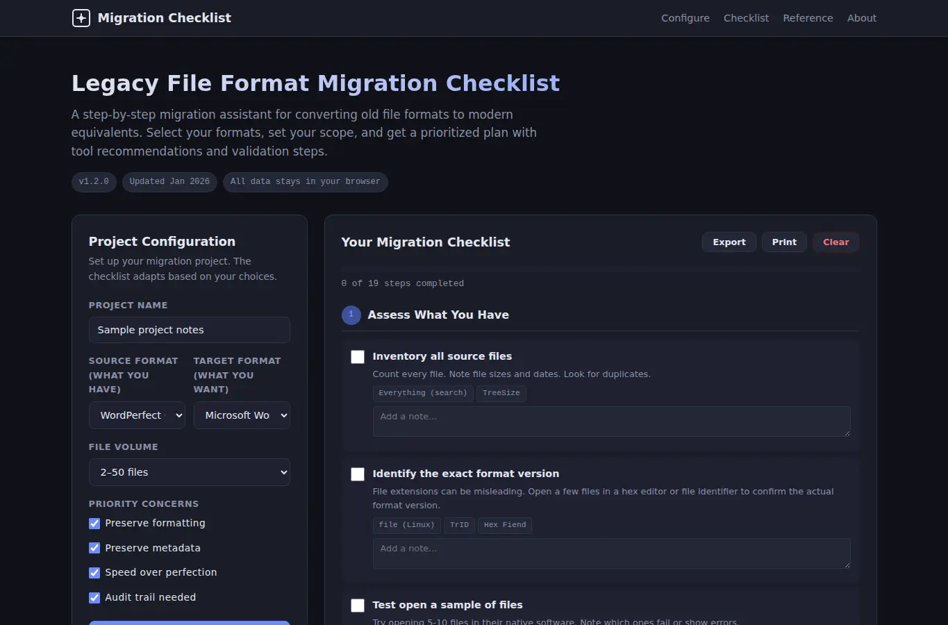Image resolution: width=948 pixels, height=625 pixels.
Task: Open the Reference nav item
Action: (808, 18)
